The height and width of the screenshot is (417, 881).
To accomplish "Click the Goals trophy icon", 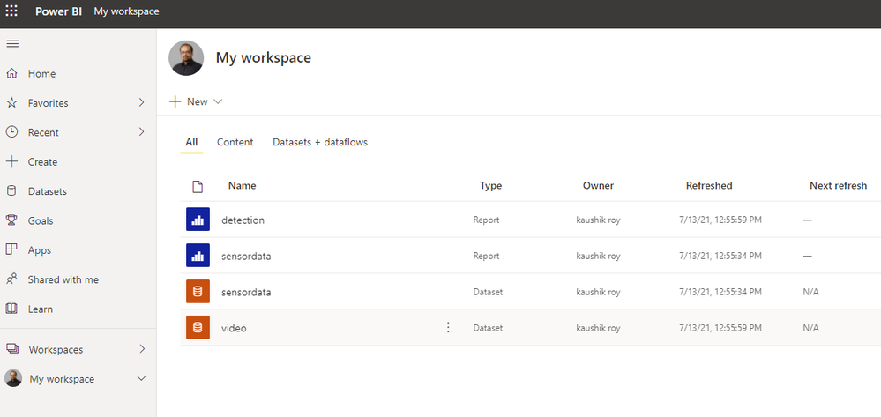I will 12,220.
